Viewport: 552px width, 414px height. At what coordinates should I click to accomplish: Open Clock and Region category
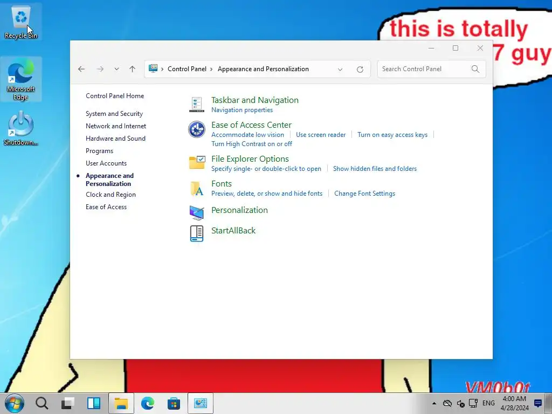(111, 194)
